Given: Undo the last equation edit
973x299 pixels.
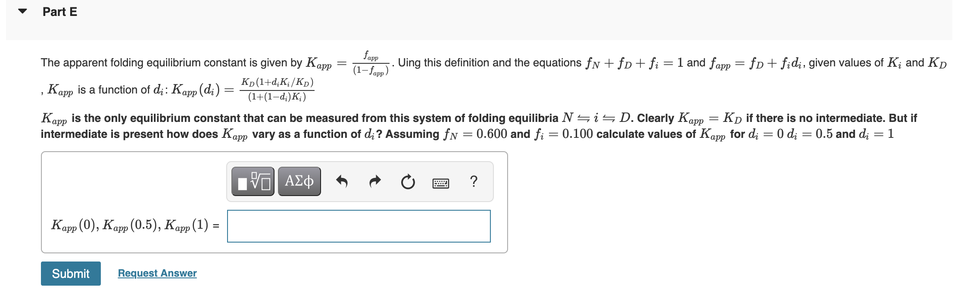Looking at the screenshot, I should [343, 181].
